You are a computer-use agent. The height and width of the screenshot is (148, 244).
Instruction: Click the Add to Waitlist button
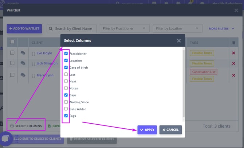pyautogui.click(x=24, y=28)
